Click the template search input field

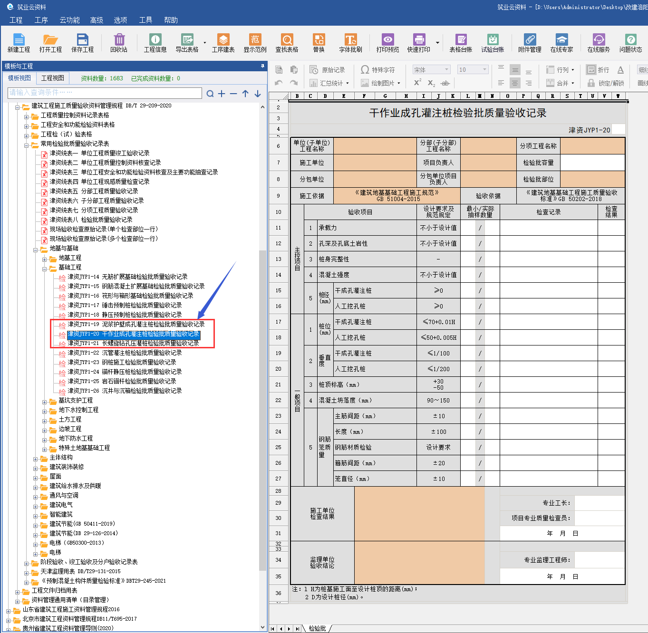105,93
